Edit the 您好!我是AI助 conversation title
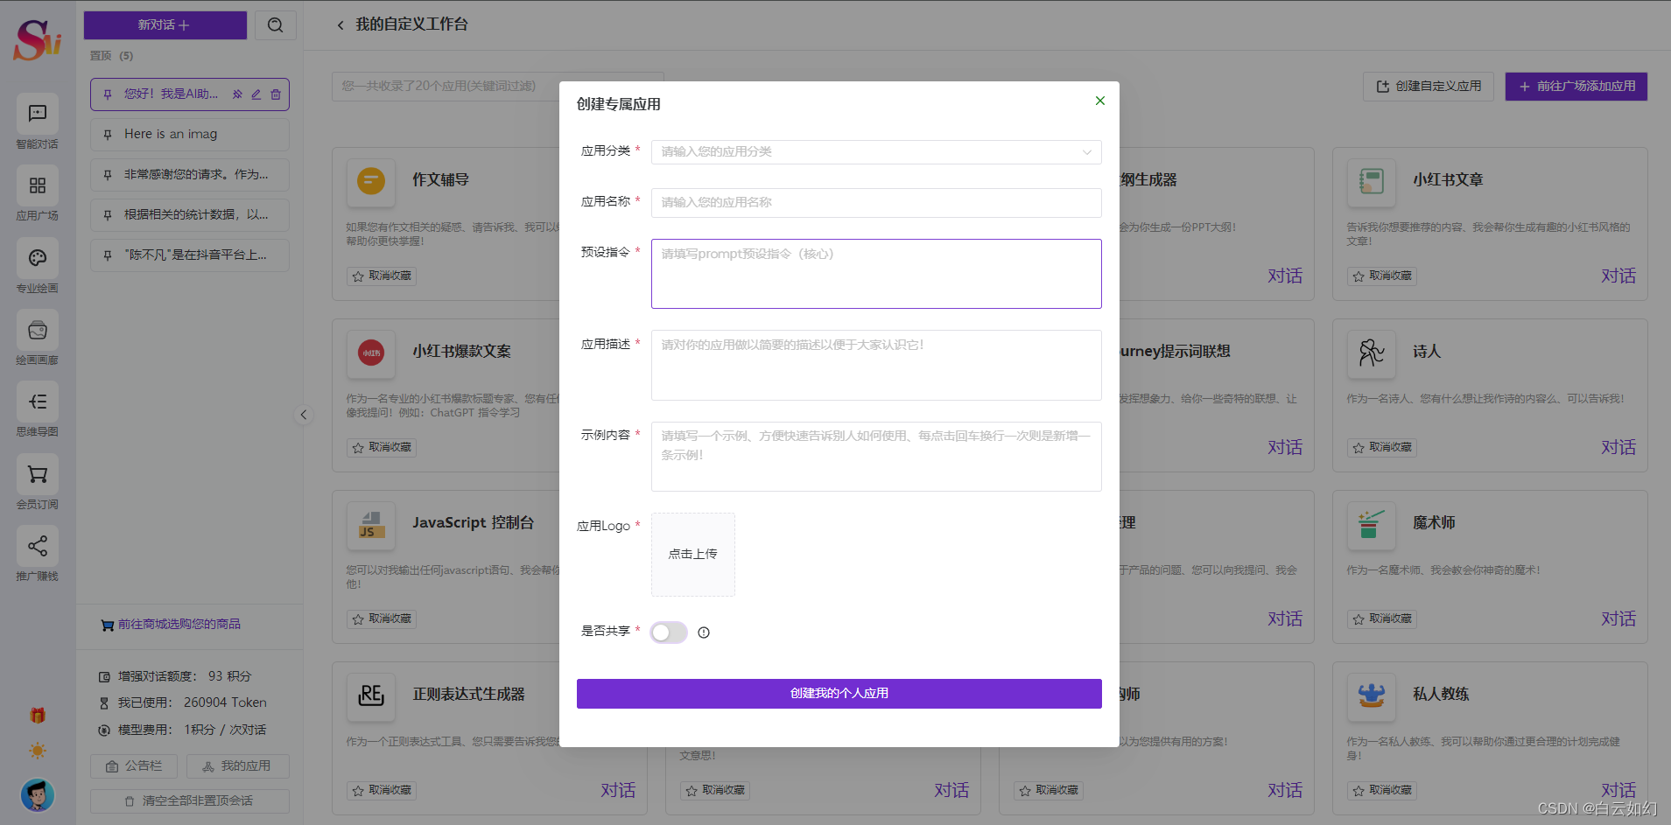The image size is (1671, 825). click(x=256, y=94)
